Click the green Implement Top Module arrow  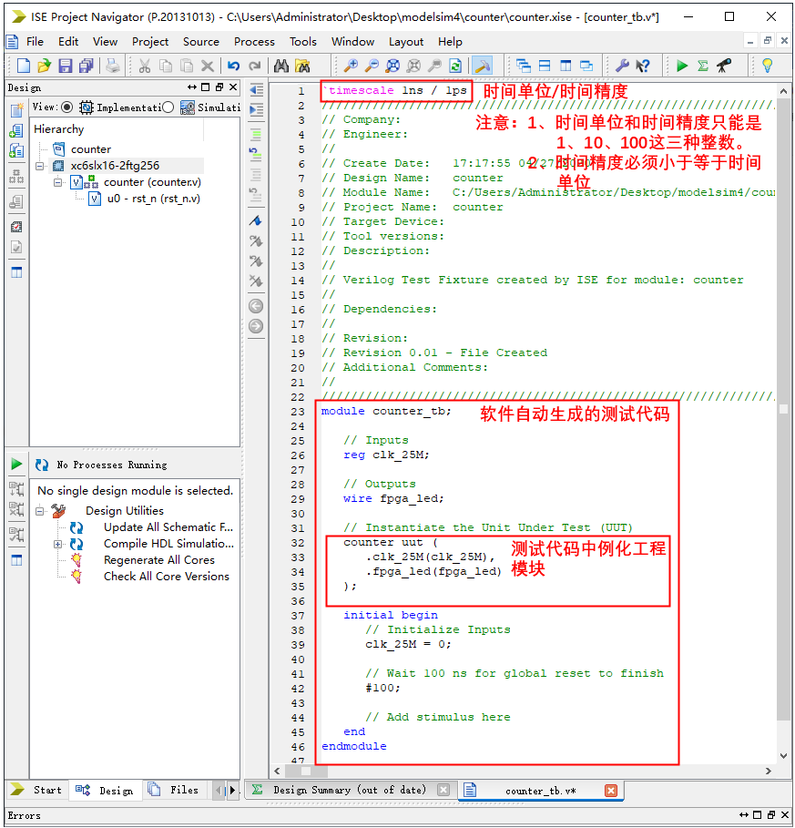[682, 66]
